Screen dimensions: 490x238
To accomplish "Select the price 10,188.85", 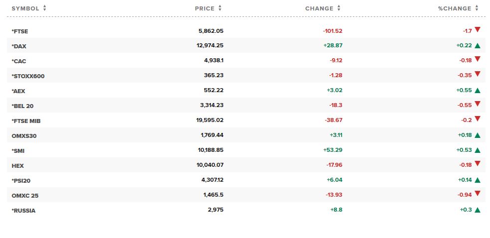I will point(211,150).
